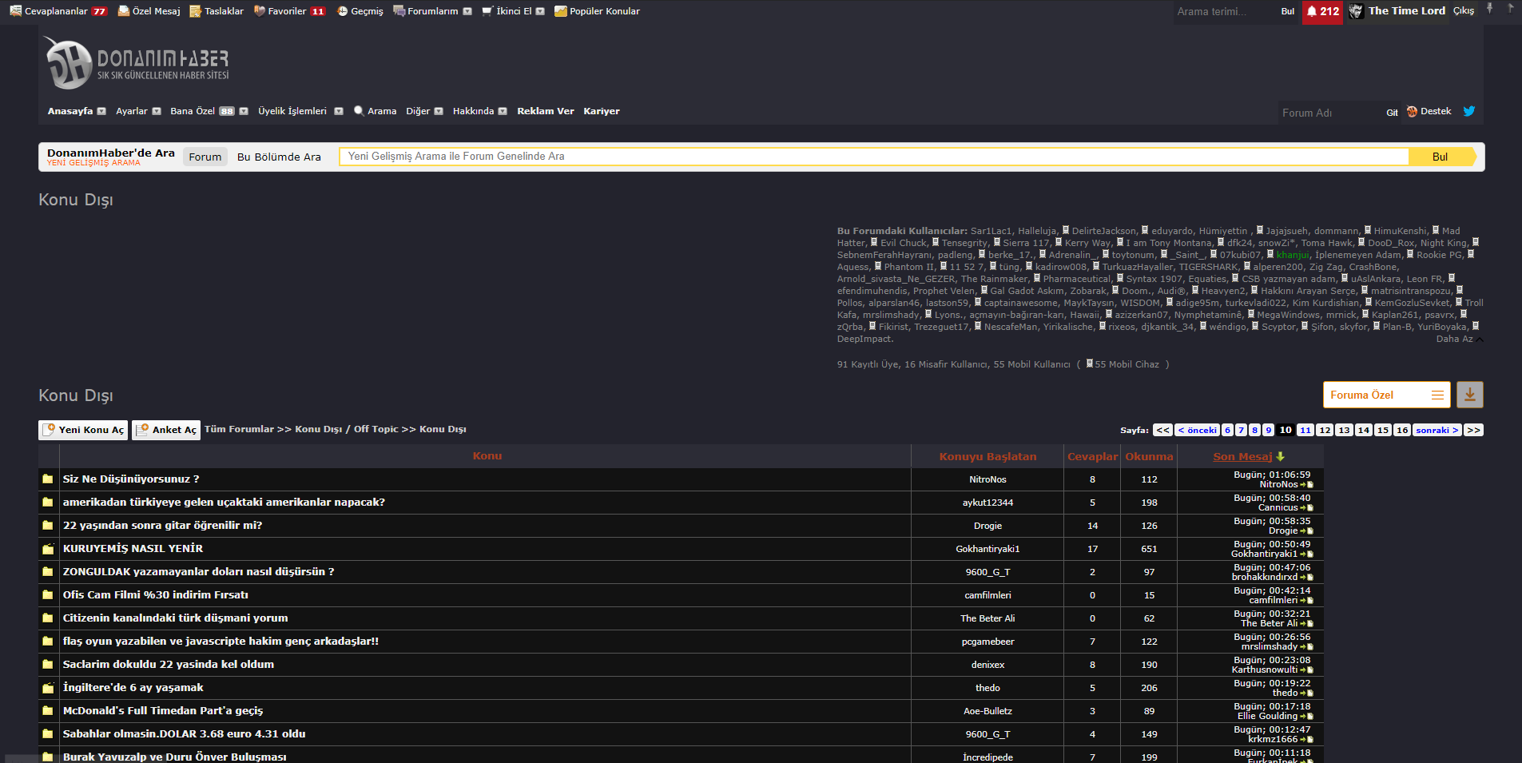
Task: Click the download arrow button beside Foruma Özel
Action: click(1470, 395)
